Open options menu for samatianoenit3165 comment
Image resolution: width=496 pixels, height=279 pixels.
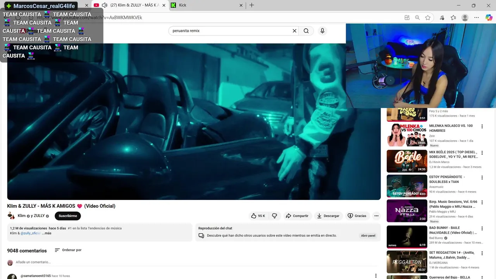coord(375,276)
